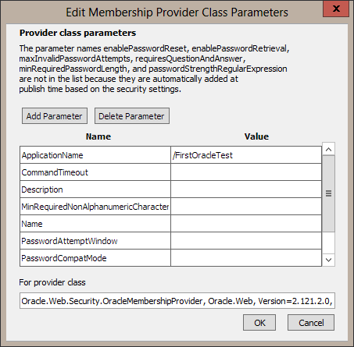Click the PasswordCompatMode value cell

click(x=246, y=258)
